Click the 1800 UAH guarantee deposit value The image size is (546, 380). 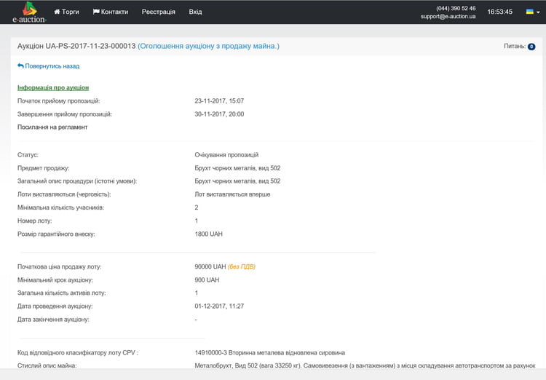tap(208, 234)
